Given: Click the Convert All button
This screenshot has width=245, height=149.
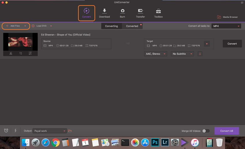Looking at the screenshot, I should 227,131.
